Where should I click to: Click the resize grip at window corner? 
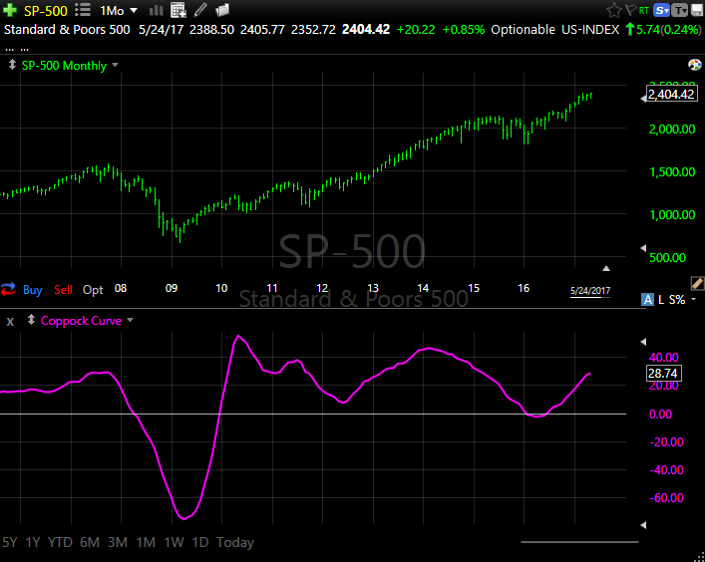(700, 557)
